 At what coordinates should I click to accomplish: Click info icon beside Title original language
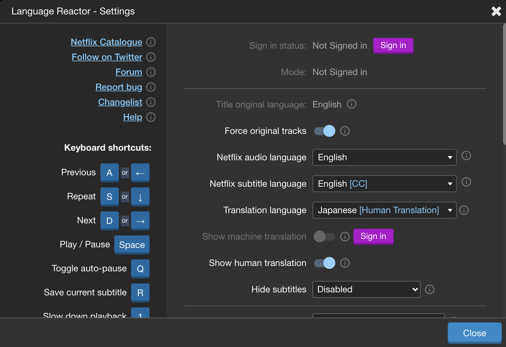(x=352, y=104)
